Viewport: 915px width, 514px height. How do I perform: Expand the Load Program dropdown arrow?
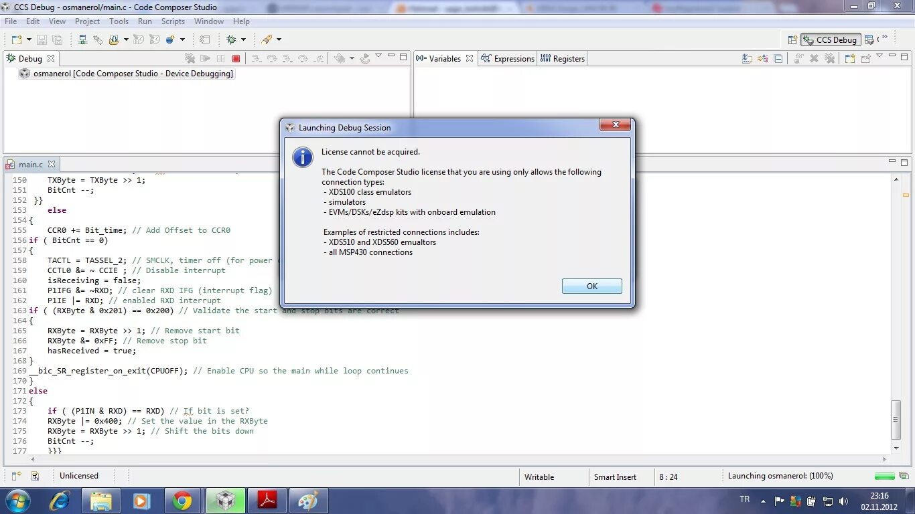click(125, 39)
